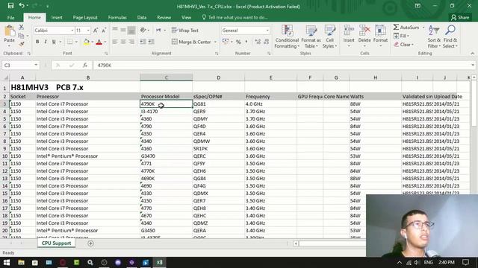This screenshot has width=478, height=268.
Task: Click the Undo arrow icon
Action: click(22, 5)
